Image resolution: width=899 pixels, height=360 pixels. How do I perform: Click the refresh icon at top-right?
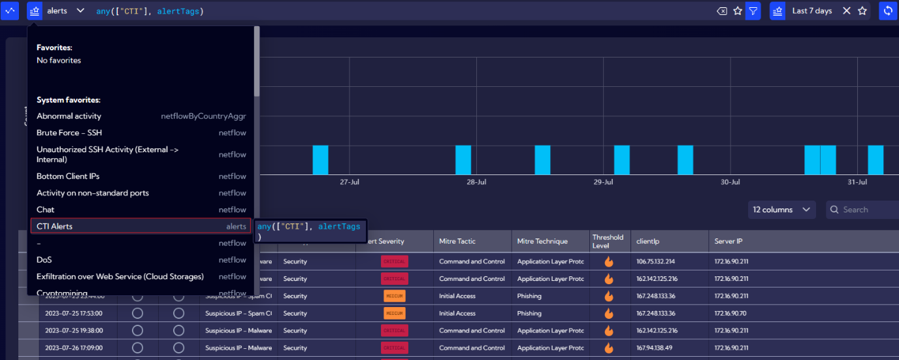pyautogui.click(x=888, y=11)
